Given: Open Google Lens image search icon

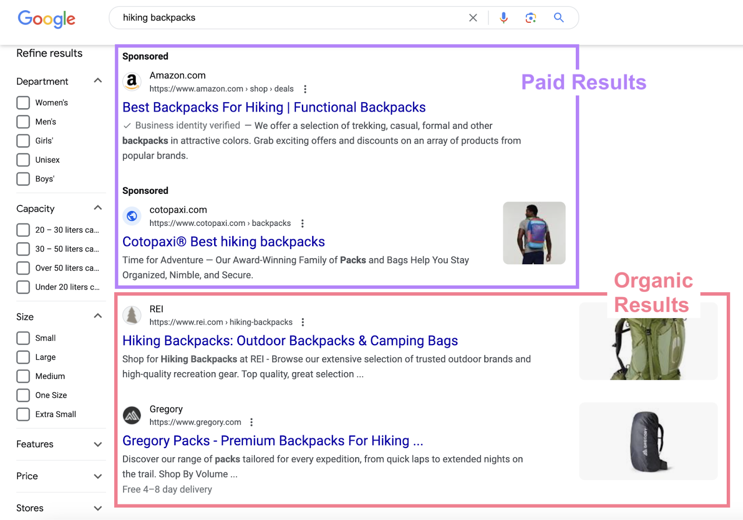Looking at the screenshot, I should (531, 18).
